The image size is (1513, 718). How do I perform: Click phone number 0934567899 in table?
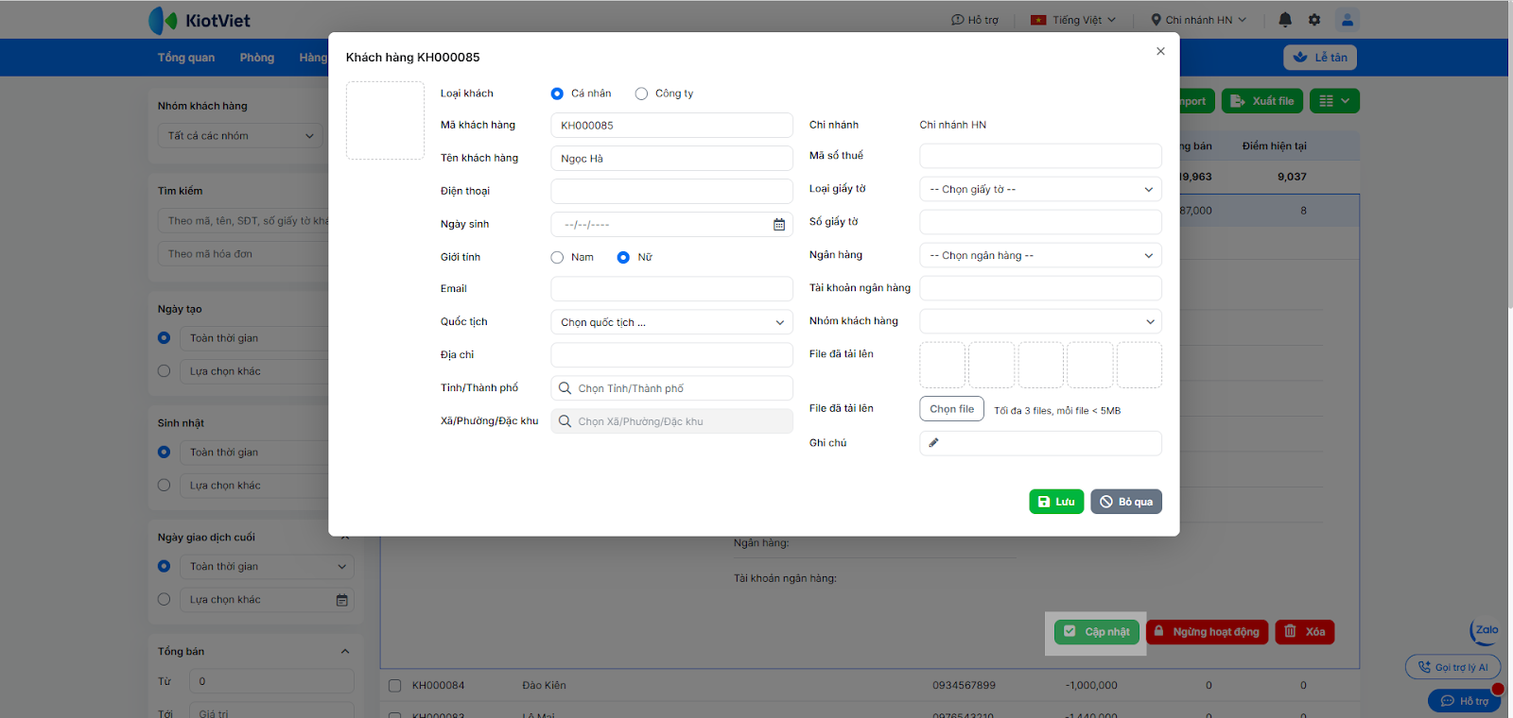[964, 686]
